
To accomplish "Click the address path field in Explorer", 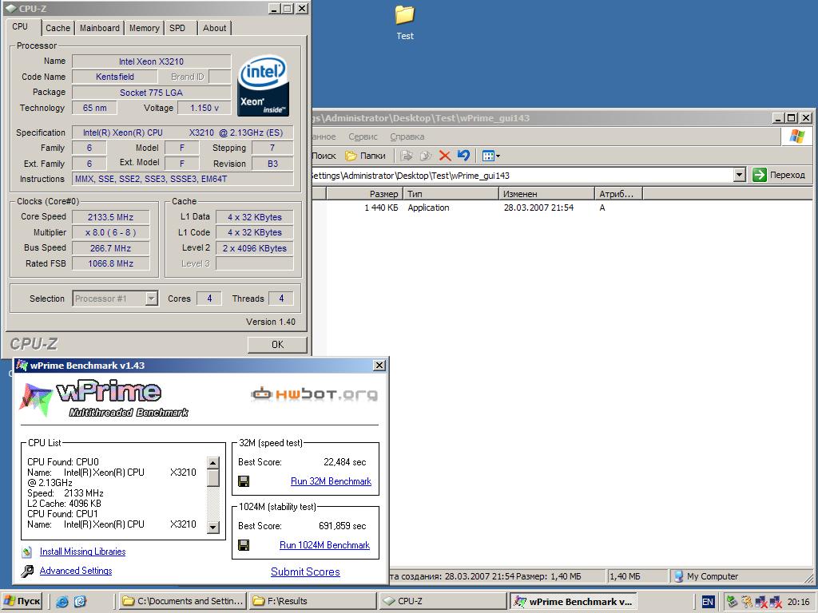I will point(522,175).
